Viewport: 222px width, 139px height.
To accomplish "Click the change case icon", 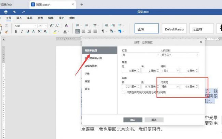I will pos(66,26).
